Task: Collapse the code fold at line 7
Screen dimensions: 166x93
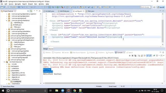Action: click(47, 21)
